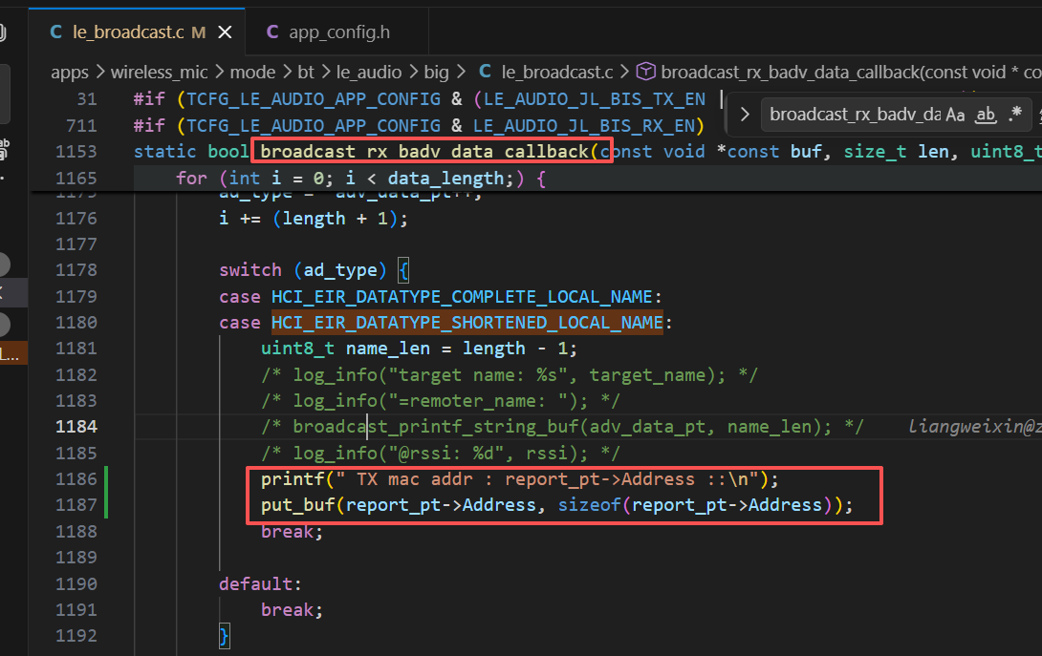Click the 'target name' comment on line 1182

click(x=509, y=374)
